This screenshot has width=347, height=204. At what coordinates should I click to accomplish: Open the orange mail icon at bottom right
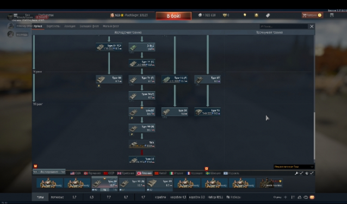point(312,197)
